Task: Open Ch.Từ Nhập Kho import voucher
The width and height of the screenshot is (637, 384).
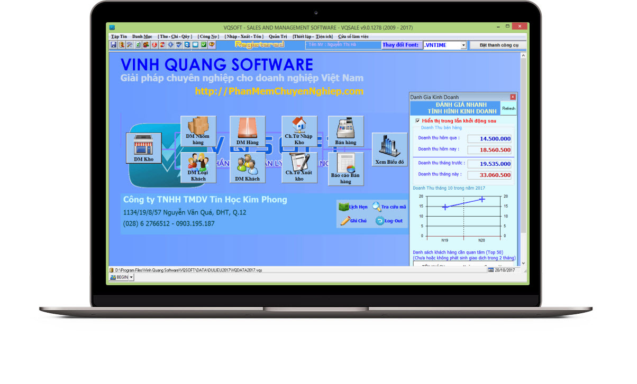Action: (x=299, y=131)
